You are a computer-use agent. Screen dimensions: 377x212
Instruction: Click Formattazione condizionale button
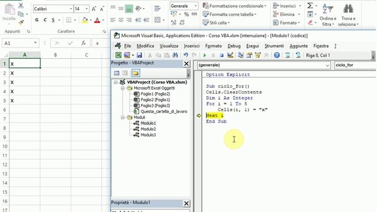(234, 6)
